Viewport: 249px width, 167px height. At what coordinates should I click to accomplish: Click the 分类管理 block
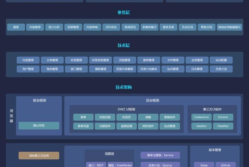coord(52,60)
